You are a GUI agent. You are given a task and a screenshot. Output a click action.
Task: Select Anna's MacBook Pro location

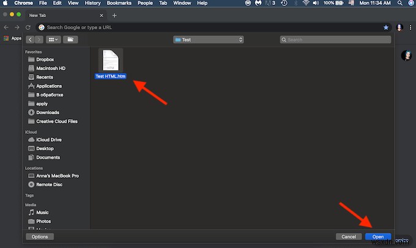[58, 176]
